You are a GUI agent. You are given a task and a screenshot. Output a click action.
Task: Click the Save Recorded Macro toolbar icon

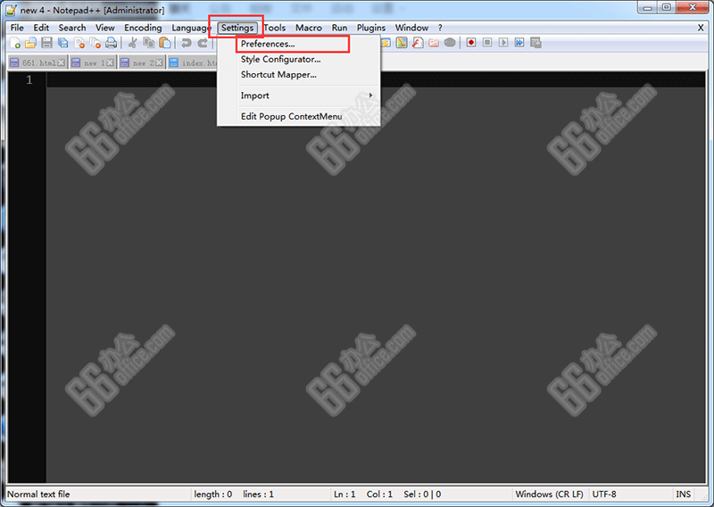tap(535, 43)
